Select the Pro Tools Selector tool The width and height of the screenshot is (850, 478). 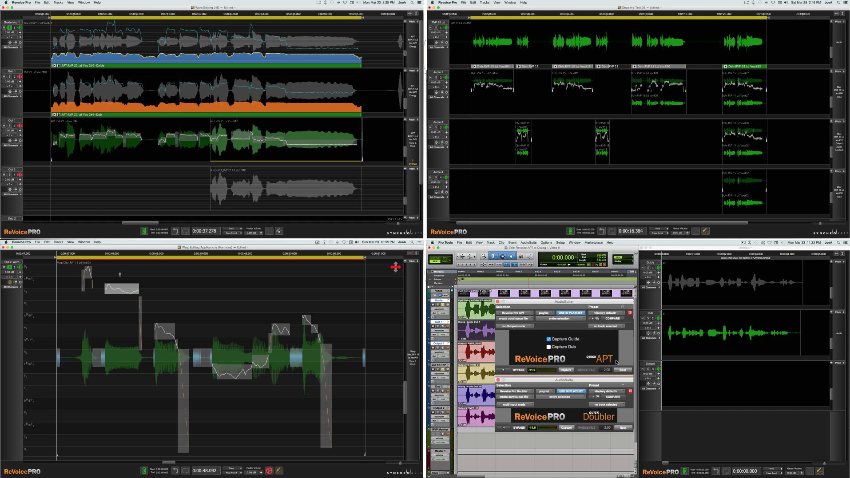click(x=502, y=256)
